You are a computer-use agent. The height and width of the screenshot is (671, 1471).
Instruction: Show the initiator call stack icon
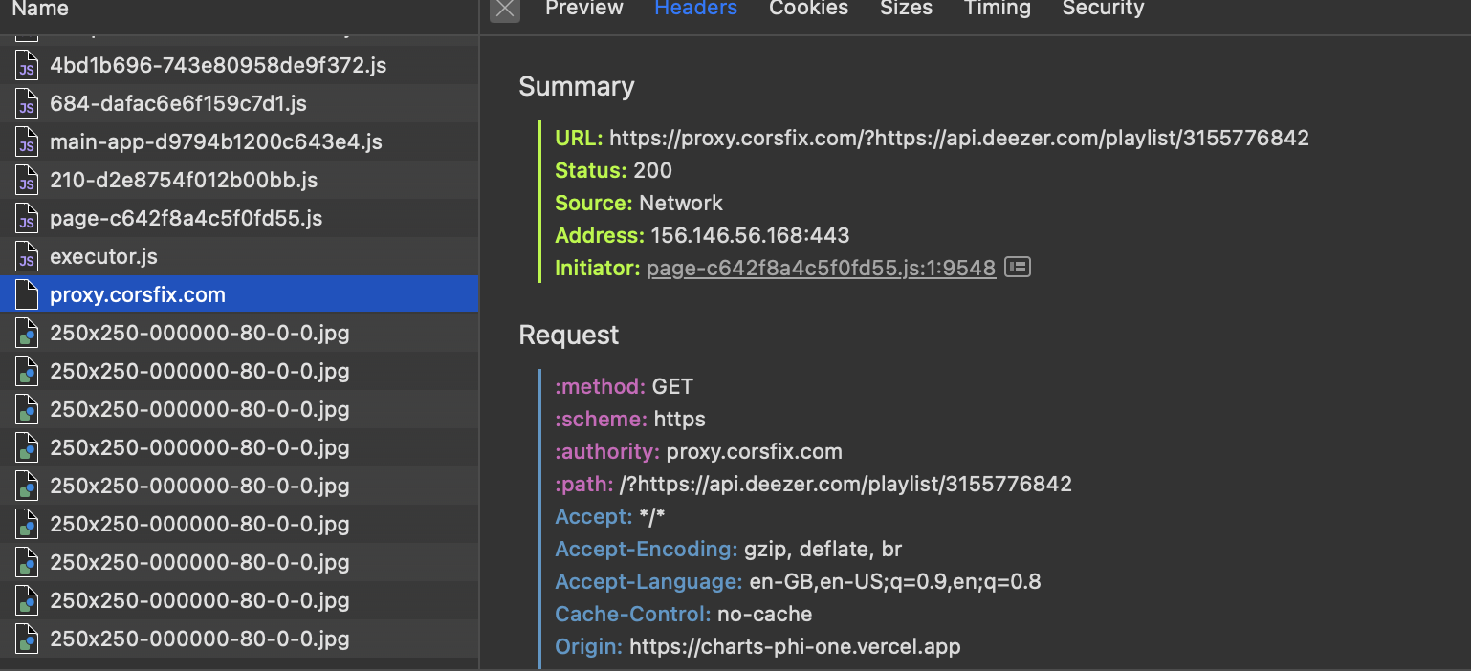click(1018, 268)
